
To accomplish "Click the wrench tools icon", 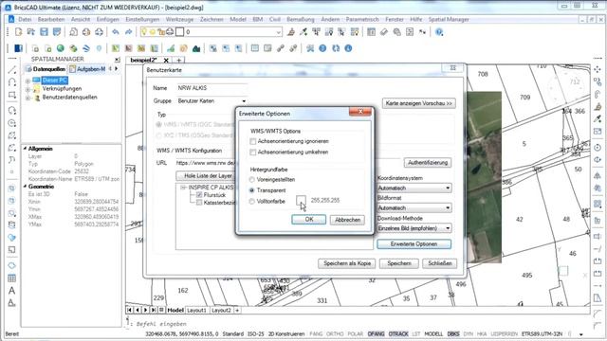I will click(310, 48).
